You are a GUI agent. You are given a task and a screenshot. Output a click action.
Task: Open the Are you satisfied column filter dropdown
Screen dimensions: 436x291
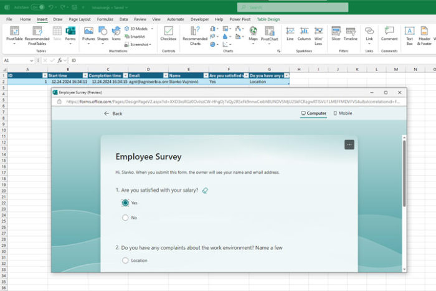pos(246,75)
